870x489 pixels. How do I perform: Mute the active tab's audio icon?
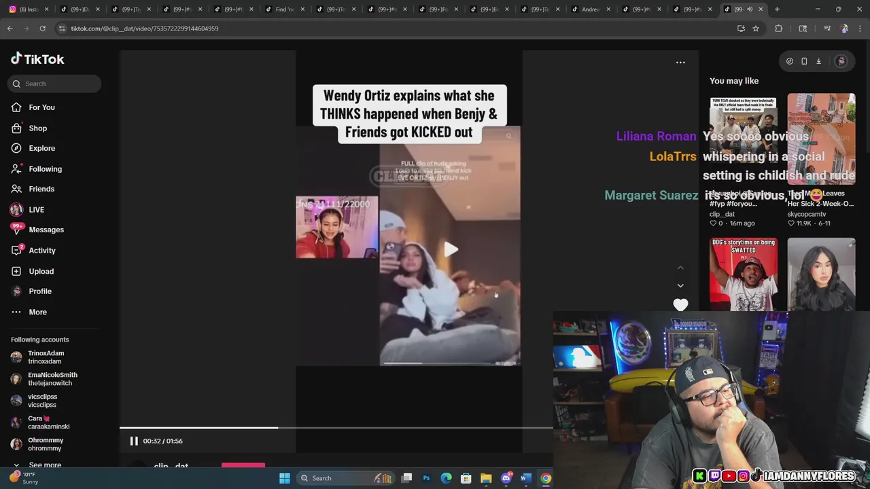point(750,10)
